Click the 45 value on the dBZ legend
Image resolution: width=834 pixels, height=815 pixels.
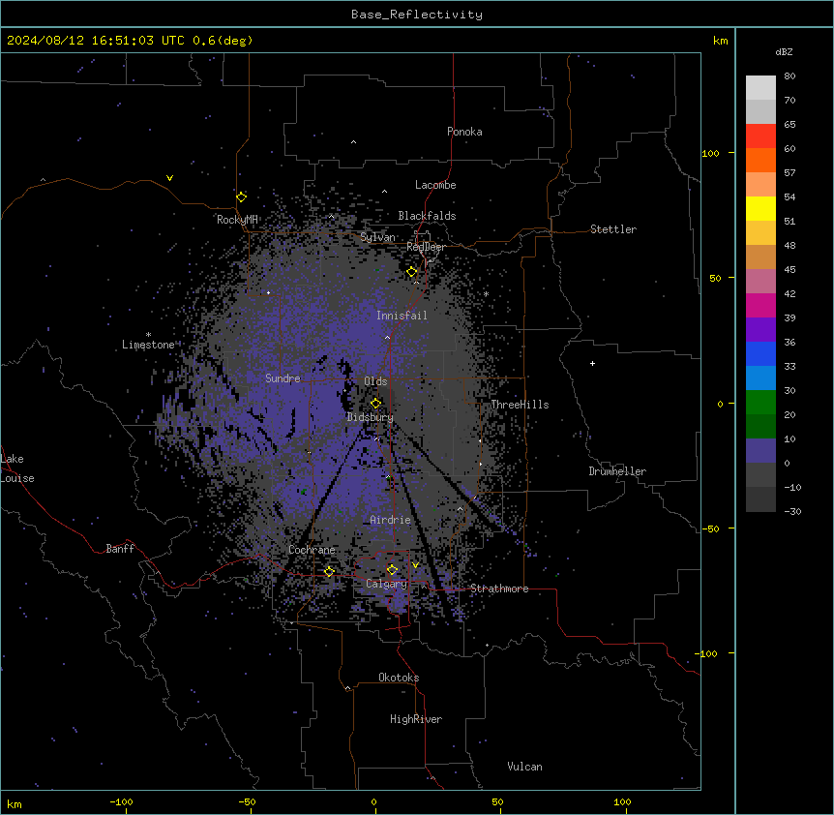point(789,270)
